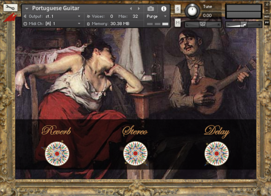271x196 pixels.
Task: Click the Reverb compass rose knob
Action: tap(57, 154)
